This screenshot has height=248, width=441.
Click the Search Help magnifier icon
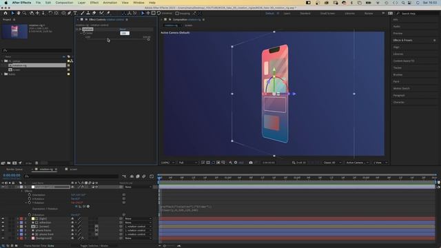tap(398, 13)
